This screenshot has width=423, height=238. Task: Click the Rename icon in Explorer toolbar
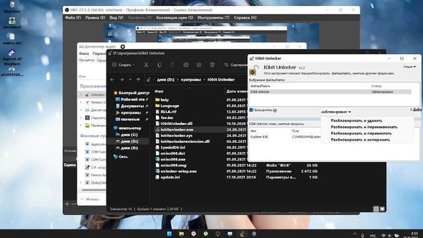click(186, 65)
